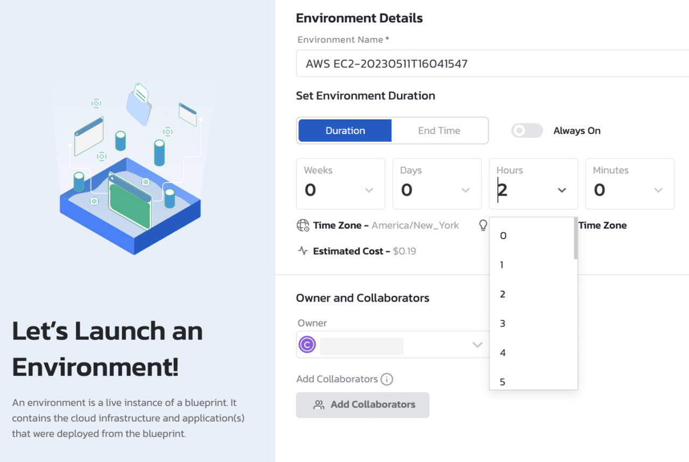Expand the Weeks dropdown
This screenshot has width=689, height=462.
[x=369, y=190]
